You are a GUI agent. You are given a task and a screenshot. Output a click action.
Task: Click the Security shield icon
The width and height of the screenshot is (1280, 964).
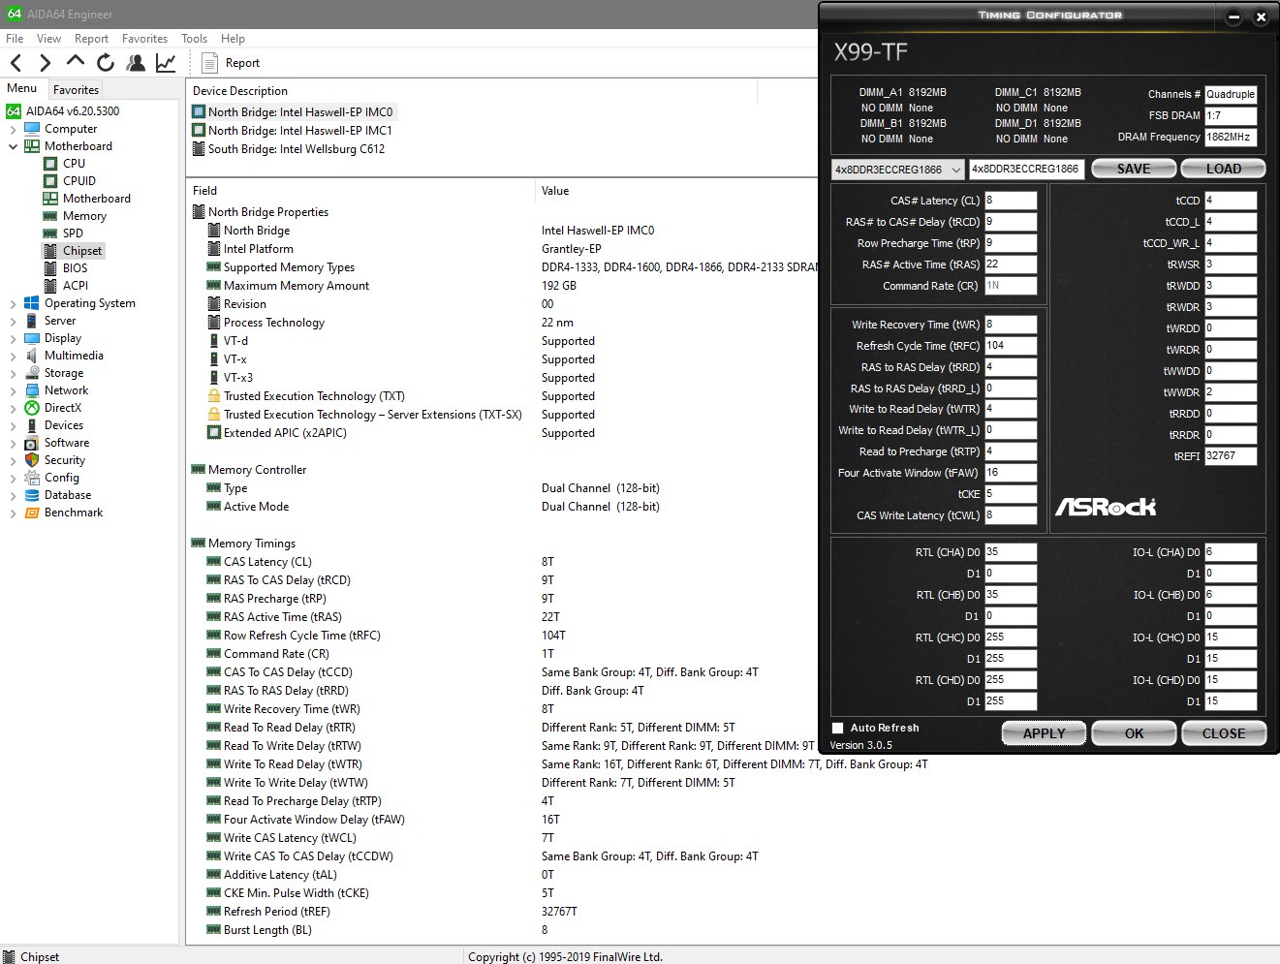(32, 460)
